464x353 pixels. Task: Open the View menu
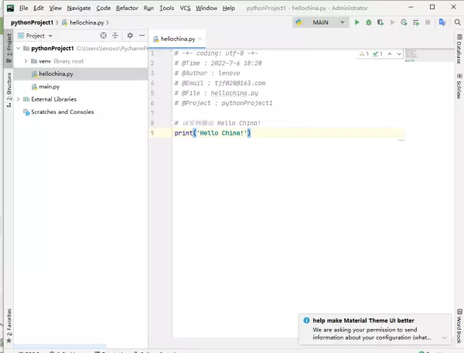coord(56,8)
